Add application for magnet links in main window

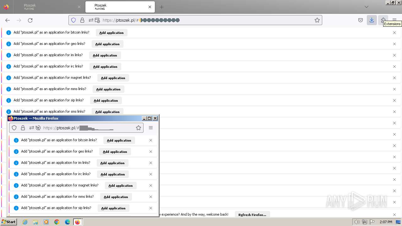click(113, 78)
